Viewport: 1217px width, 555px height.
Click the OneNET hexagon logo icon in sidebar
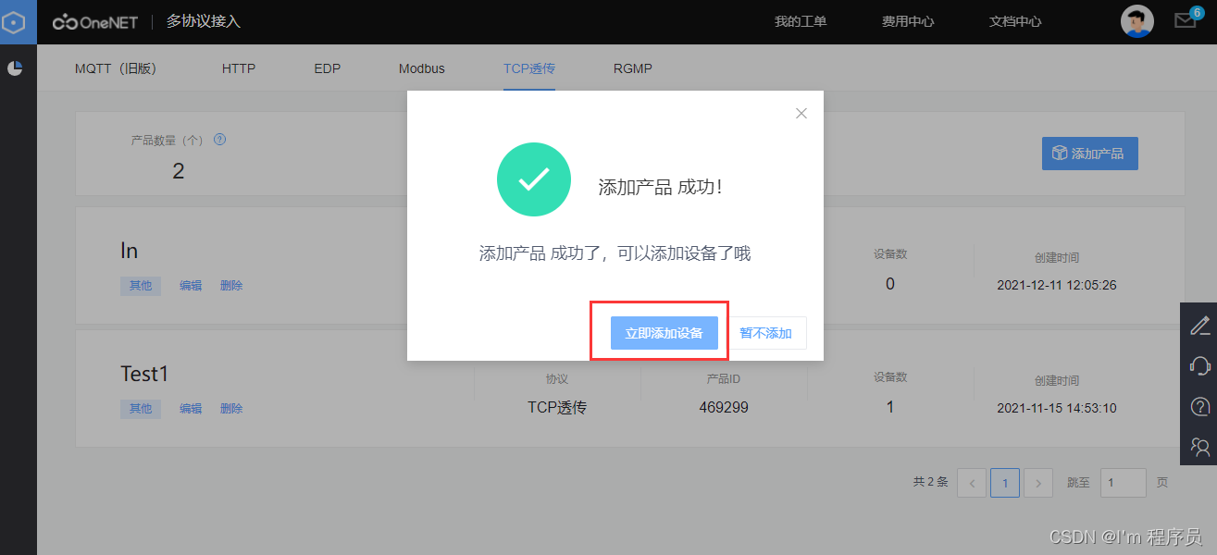point(16,21)
